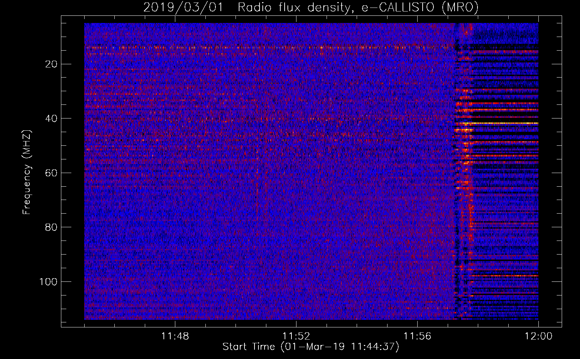Click the 60 frequency tick label
This screenshot has height=359, width=580.
coord(52,173)
